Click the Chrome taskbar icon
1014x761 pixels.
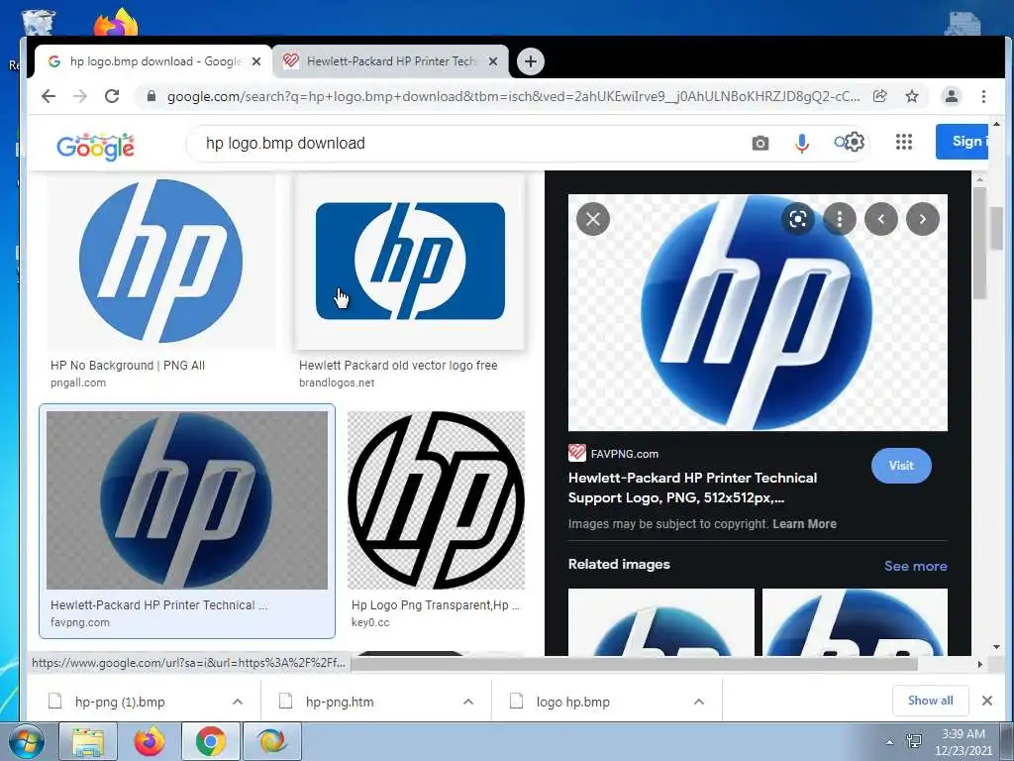point(211,741)
